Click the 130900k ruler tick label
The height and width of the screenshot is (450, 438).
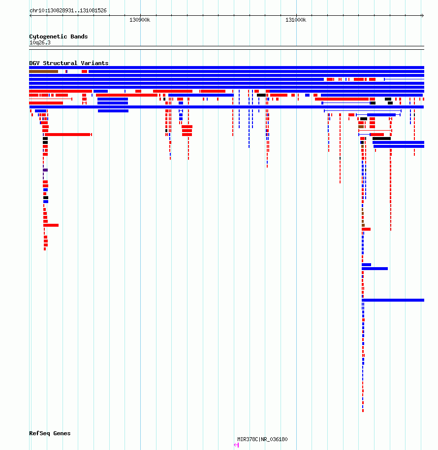[x=140, y=20]
